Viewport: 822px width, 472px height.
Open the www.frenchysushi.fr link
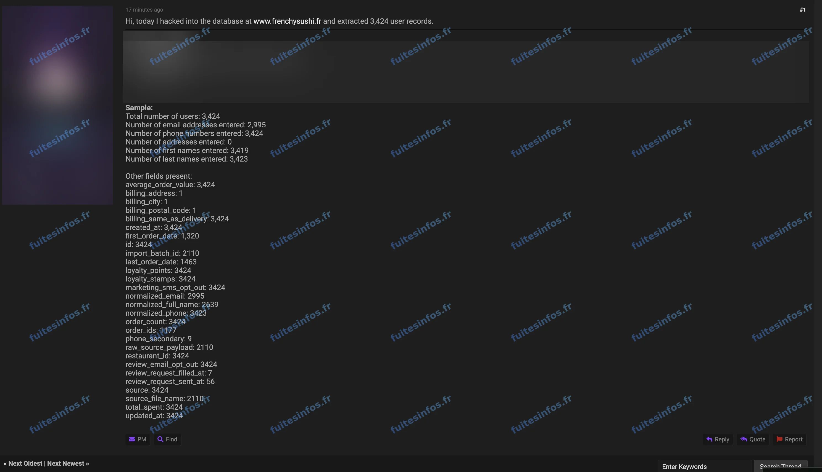(287, 21)
